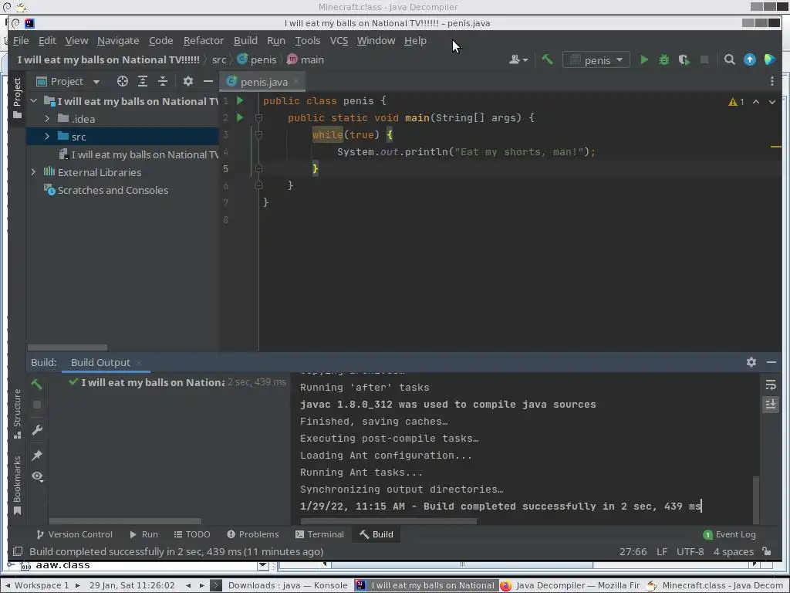Image resolution: width=790 pixels, height=593 pixels.
Task: Open the eye view options in Build panel
Action: pos(37,476)
